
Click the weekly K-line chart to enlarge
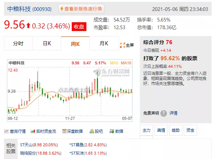(x=70, y=90)
